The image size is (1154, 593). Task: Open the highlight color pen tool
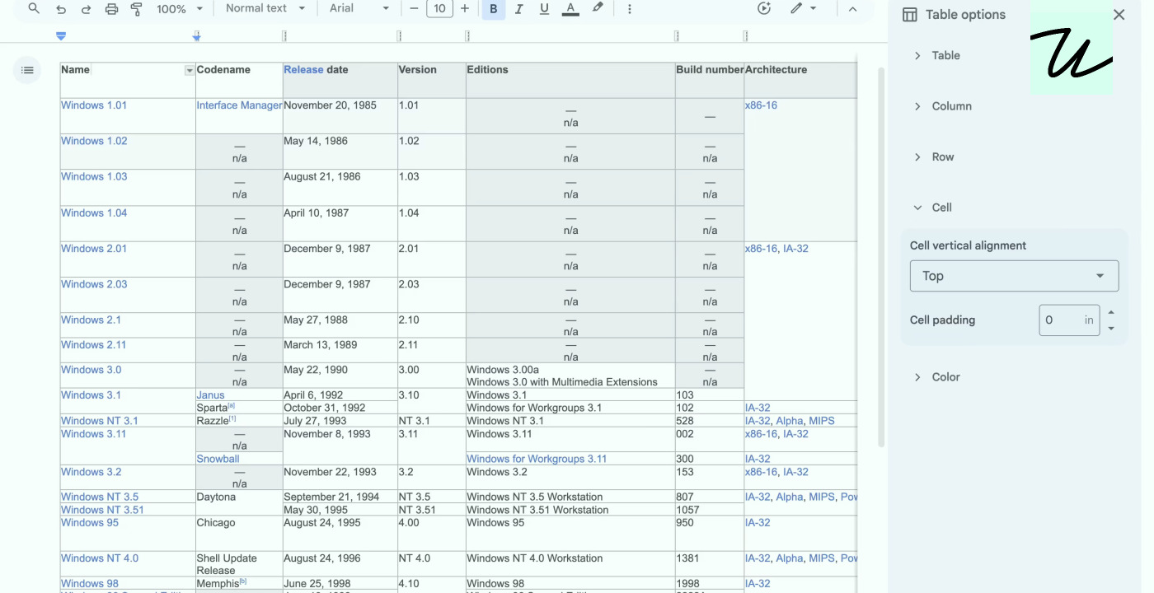598,8
